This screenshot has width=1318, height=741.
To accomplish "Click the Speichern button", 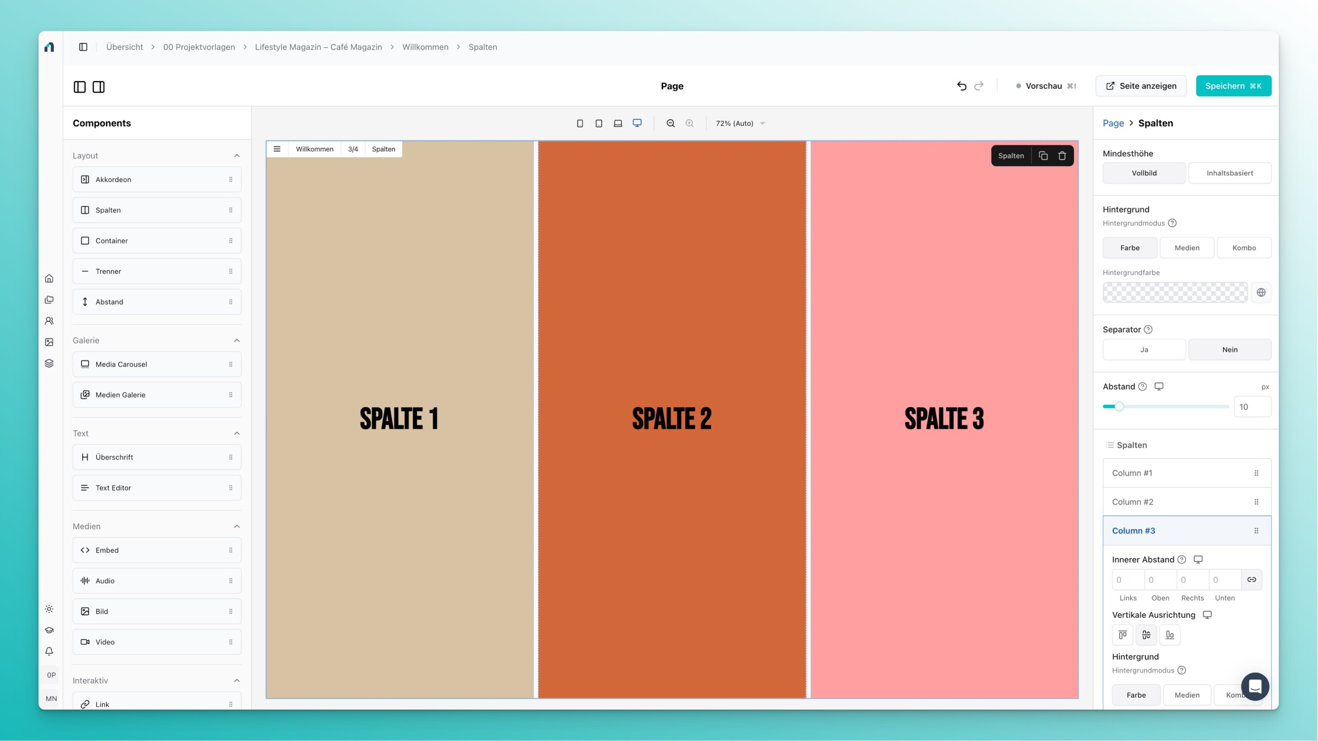I will 1233,86.
